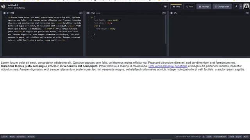The width and height of the screenshot is (250, 140).
Task: Open the Embed options
Action: coord(231,136)
